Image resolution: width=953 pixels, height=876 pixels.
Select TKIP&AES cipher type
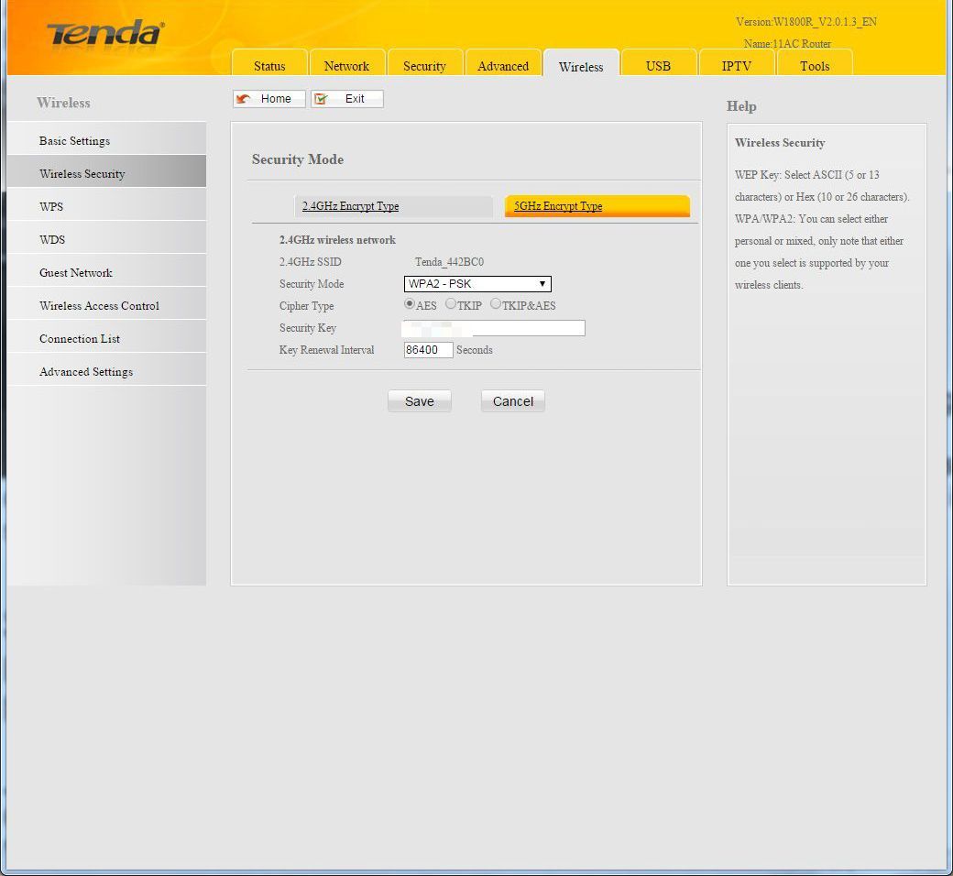click(x=496, y=304)
